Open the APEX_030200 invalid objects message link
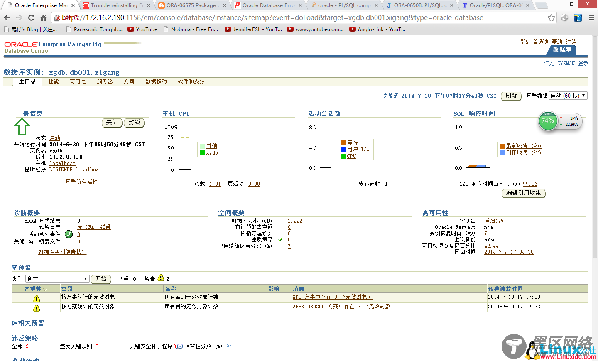 [x=344, y=306]
